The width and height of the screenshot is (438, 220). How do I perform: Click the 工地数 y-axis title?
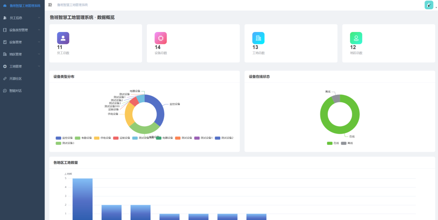tap(68, 174)
